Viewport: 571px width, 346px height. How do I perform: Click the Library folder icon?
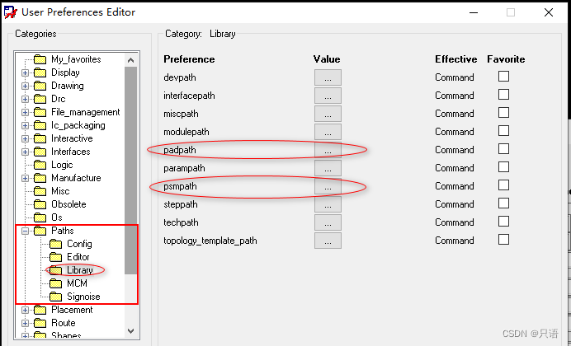[56, 270]
